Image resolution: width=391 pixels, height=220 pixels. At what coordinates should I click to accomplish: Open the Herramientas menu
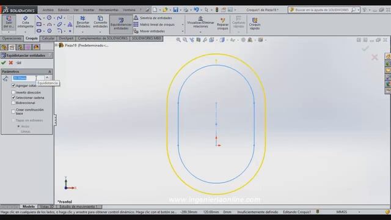coord(109,10)
